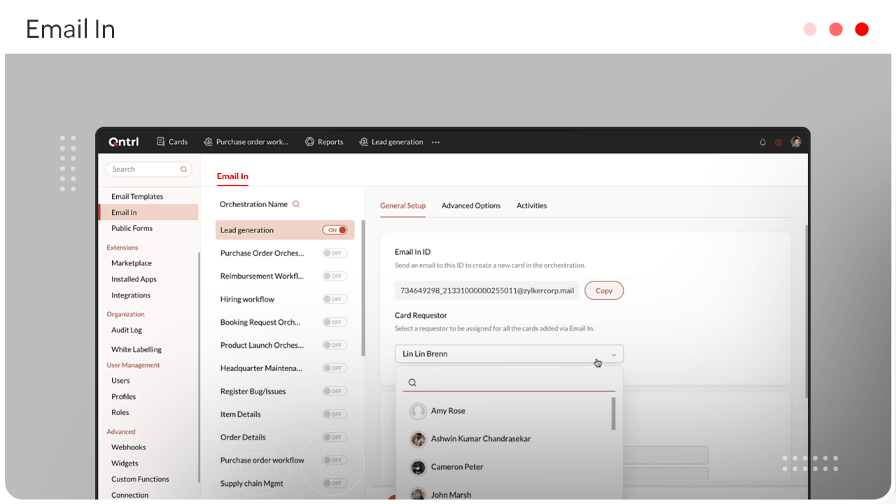Viewport: 896px width, 504px height.
Task: Copy the Email In ID
Action: coord(603,290)
